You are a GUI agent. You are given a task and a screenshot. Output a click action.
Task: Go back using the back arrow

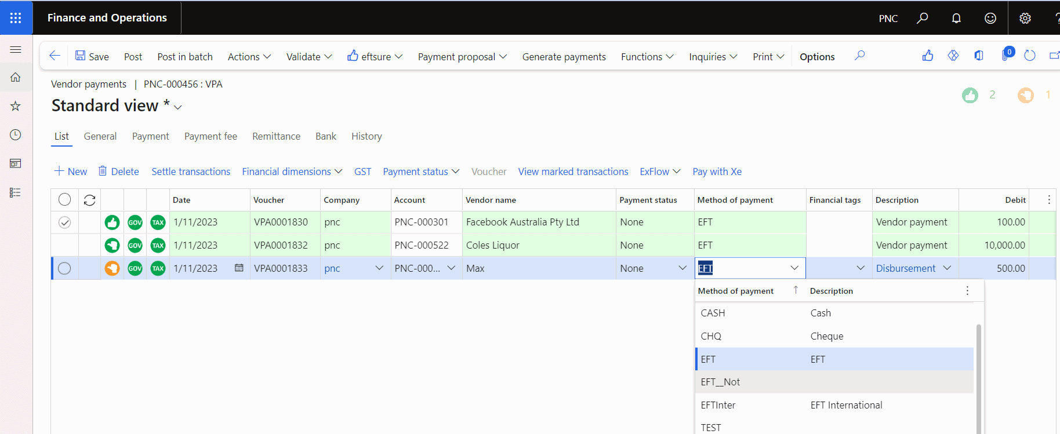(55, 56)
